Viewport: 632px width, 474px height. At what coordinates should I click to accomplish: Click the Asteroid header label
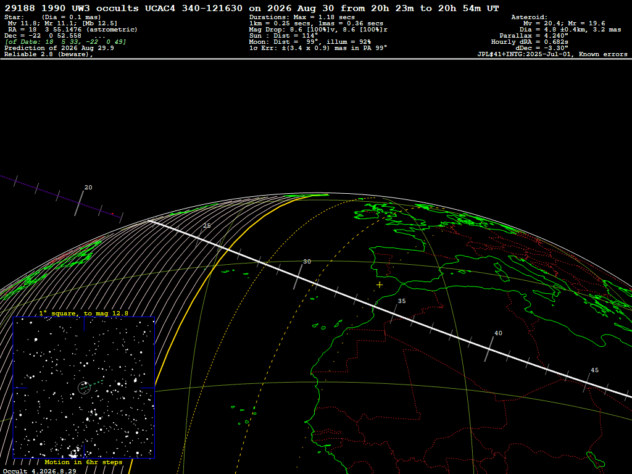(529, 17)
